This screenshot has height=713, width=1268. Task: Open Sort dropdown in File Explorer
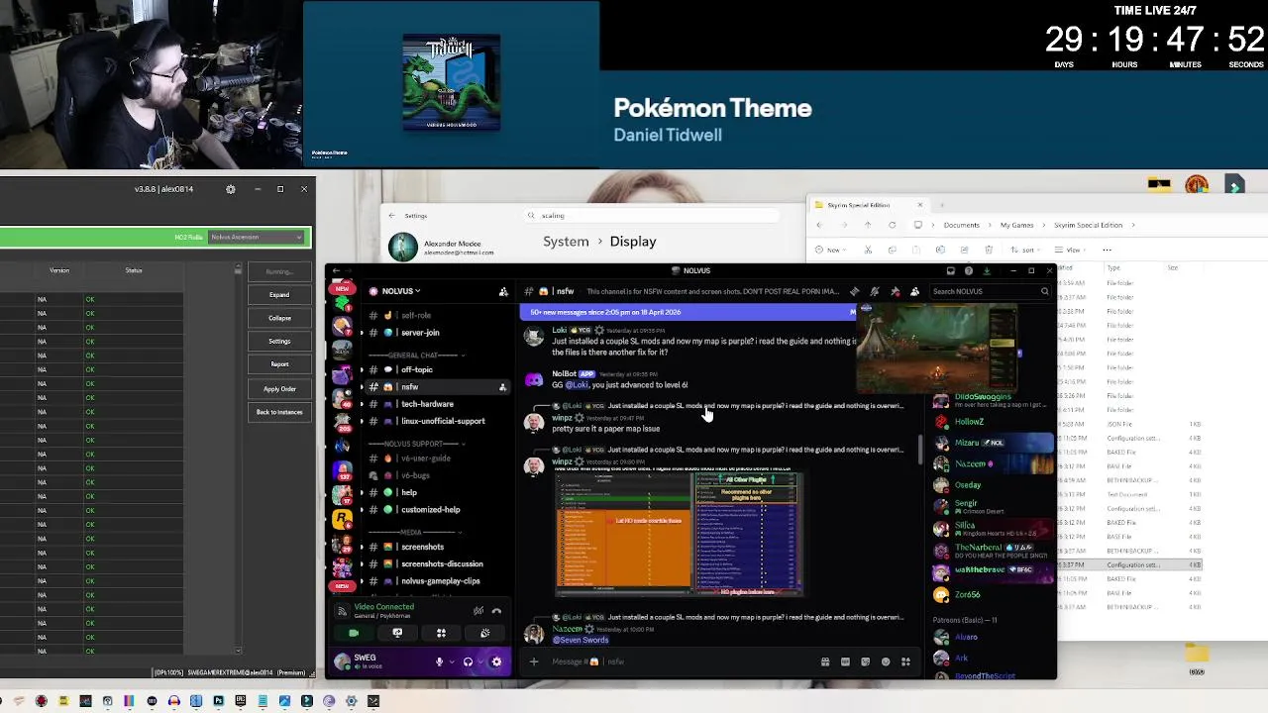pyautogui.click(x=1027, y=250)
